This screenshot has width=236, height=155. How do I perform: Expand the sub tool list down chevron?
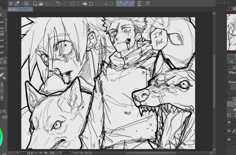(x=6, y=58)
